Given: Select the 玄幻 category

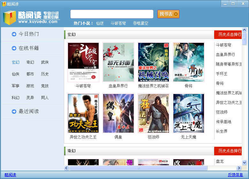Looking at the screenshot, I should coord(16,62).
